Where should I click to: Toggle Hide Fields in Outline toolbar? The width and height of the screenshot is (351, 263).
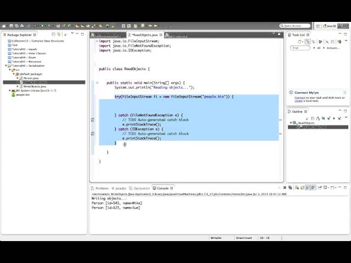coord(324,118)
